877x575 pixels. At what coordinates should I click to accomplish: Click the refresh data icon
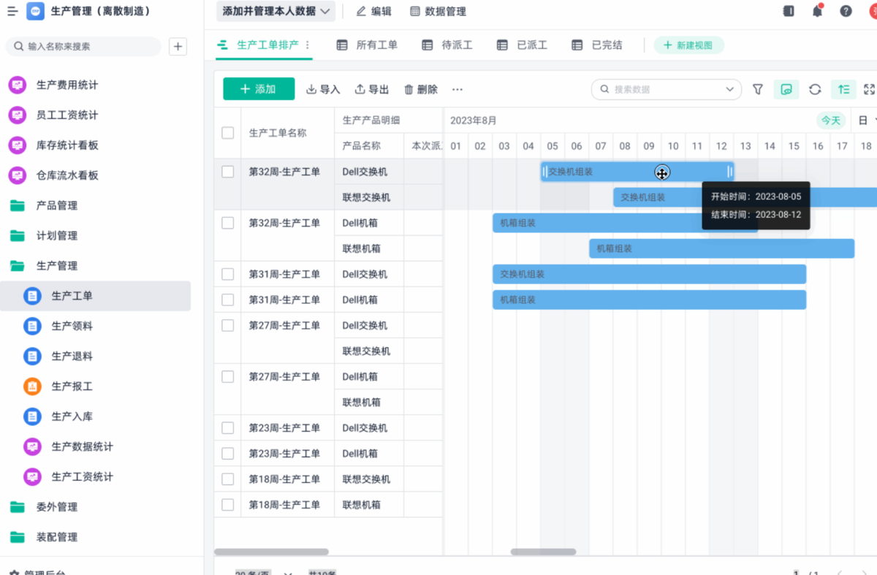(x=815, y=89)
